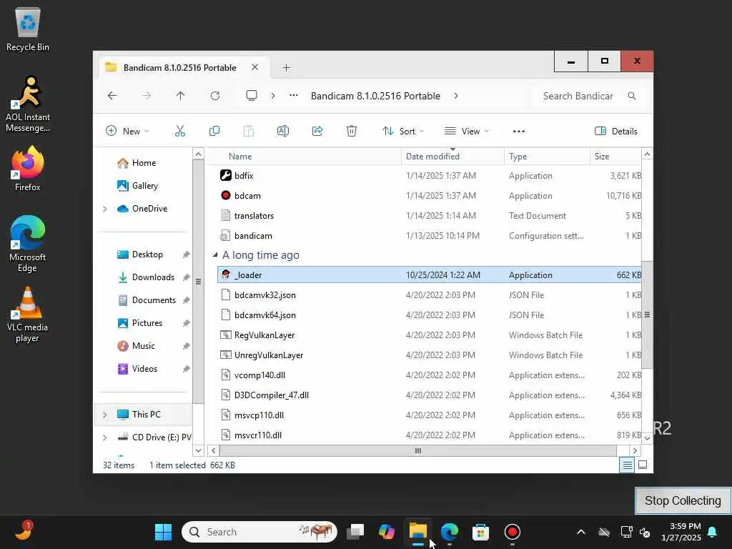
Task: Select the AOL Instant Messenger desktop icon
Action: tap(28, 104)
